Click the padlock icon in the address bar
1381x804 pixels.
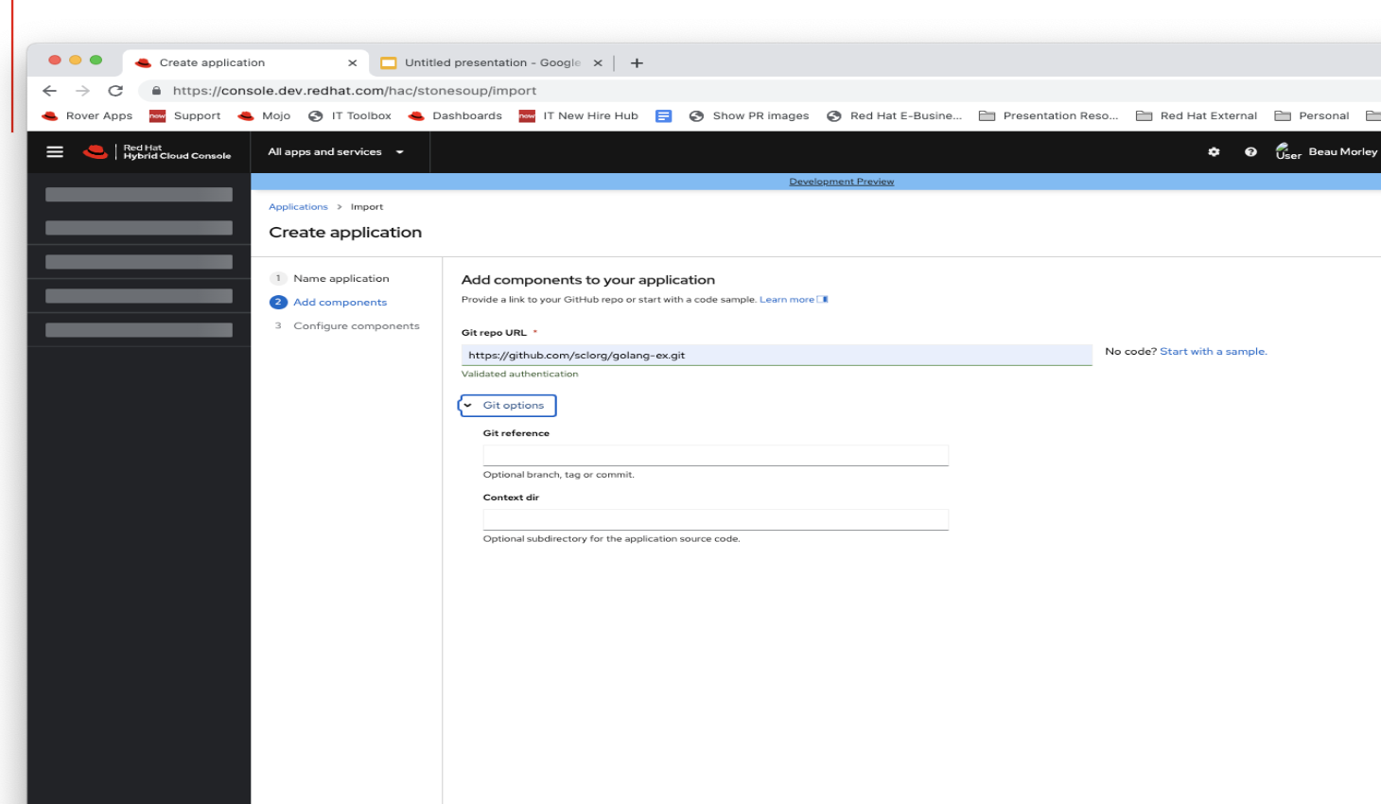click(156, 91)
